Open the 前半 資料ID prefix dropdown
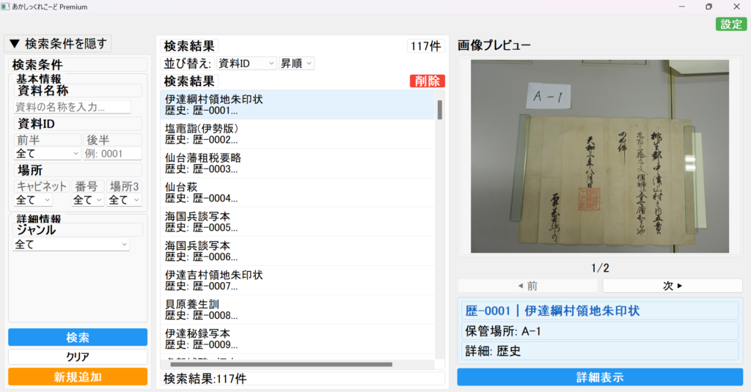The height and width of the screenshot is (392, 751). pos(48,154)
